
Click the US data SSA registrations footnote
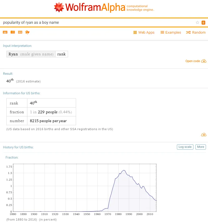tap(60, 129)
